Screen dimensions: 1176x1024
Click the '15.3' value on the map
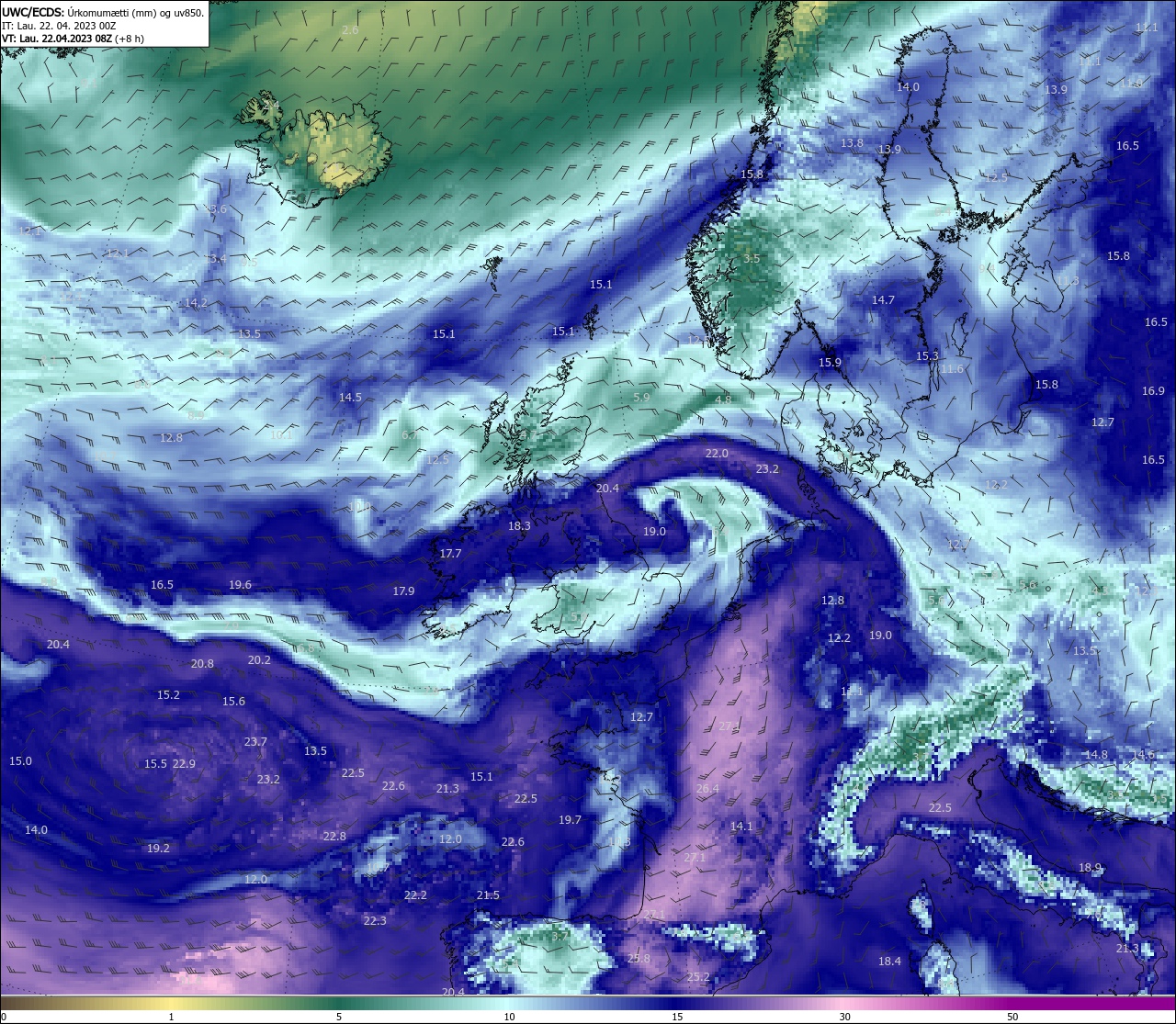(927, 356)
